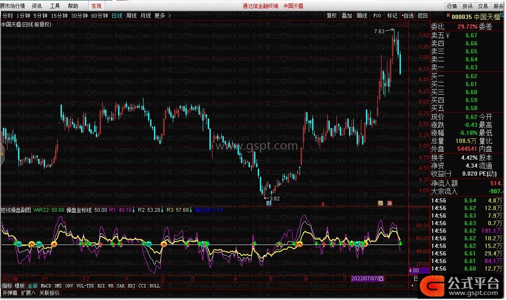
Task: Click the R3: 57.68 indicator value
Action: pos(178,210)
